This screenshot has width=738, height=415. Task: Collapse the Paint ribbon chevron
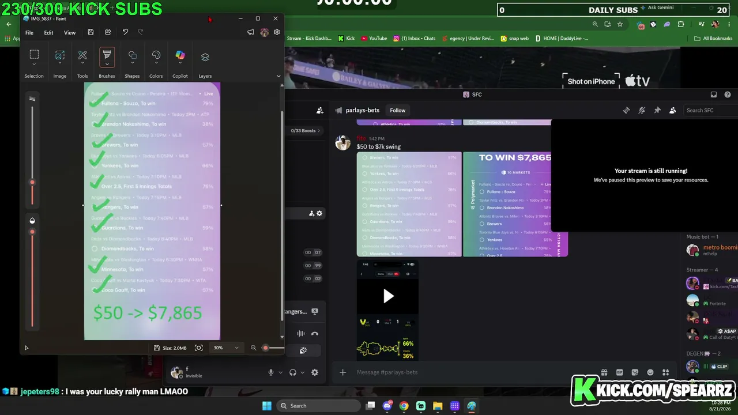pyautogui.click(x=278, y=76)
